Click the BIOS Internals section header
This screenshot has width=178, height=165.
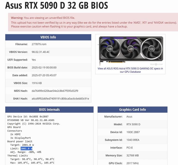click(x=48, y=110)
